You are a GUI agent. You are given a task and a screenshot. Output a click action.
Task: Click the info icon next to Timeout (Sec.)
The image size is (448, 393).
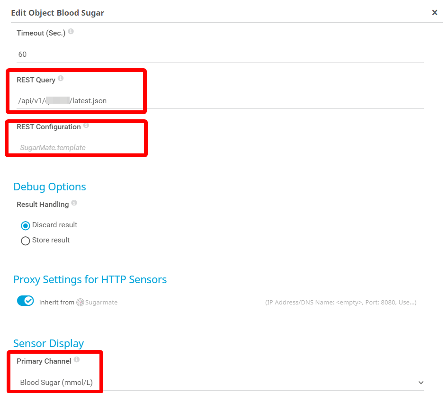tap(71, 32)
